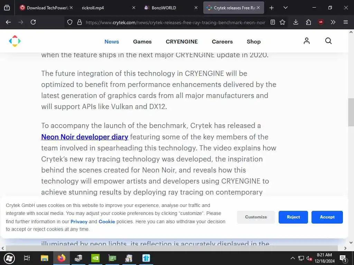Reject cookies button

(x=293, y=217)
